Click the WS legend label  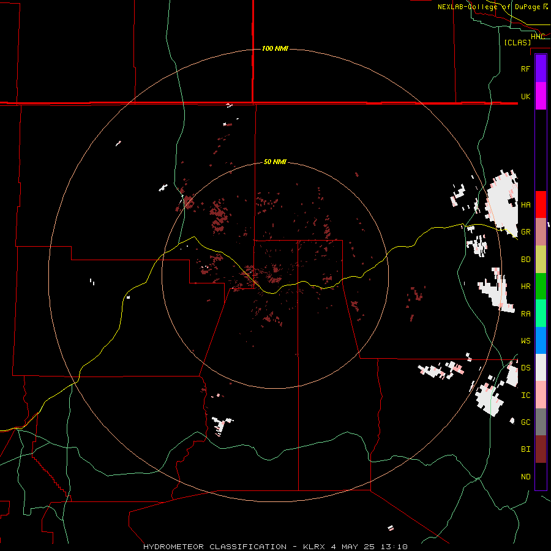point(525,341)
